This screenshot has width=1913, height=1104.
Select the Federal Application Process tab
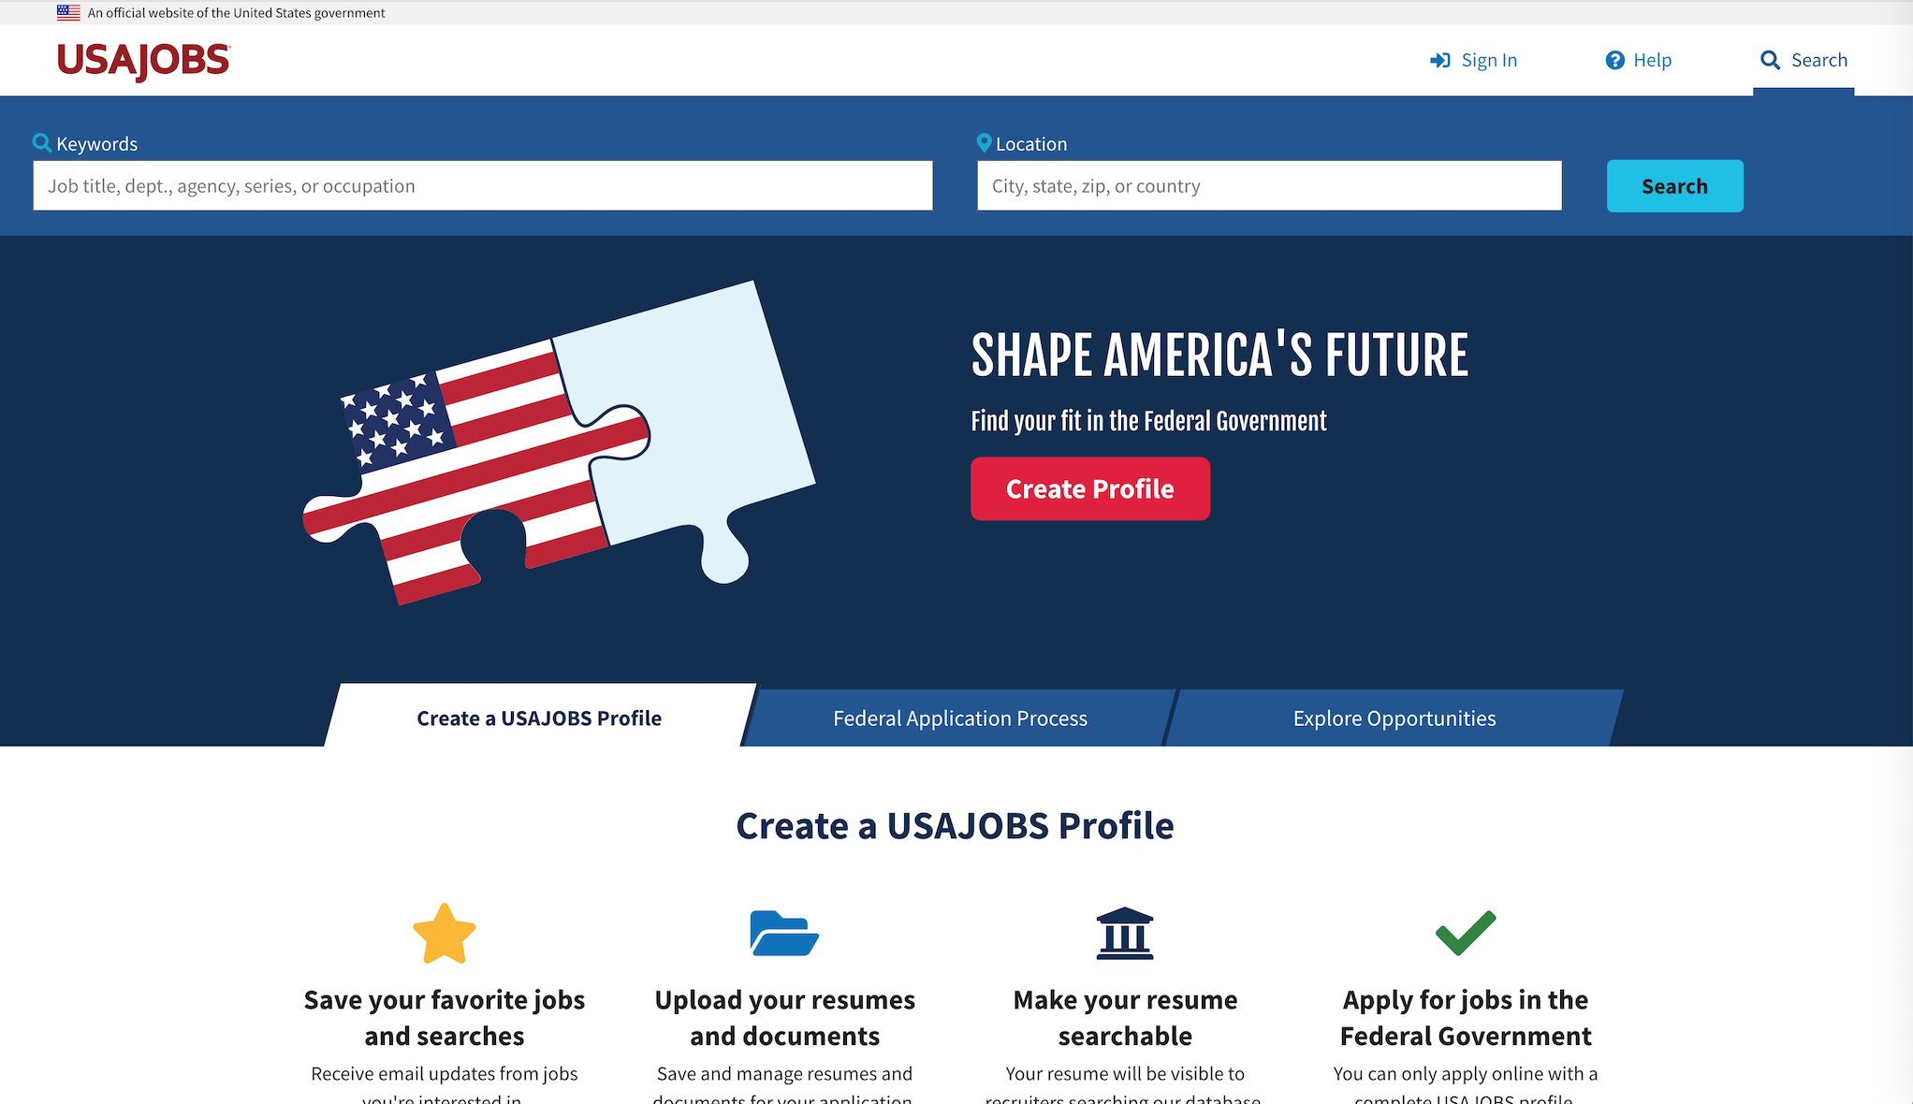tap(960, 718)
